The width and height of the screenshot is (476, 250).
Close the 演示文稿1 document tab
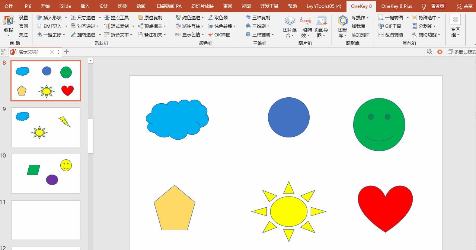(52, 52)
